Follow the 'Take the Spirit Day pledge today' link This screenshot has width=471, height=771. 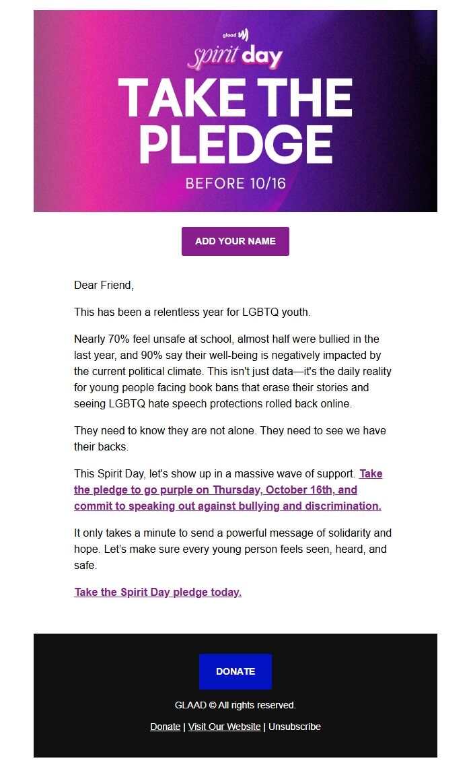pyautogui.click(x=157, y=592)
